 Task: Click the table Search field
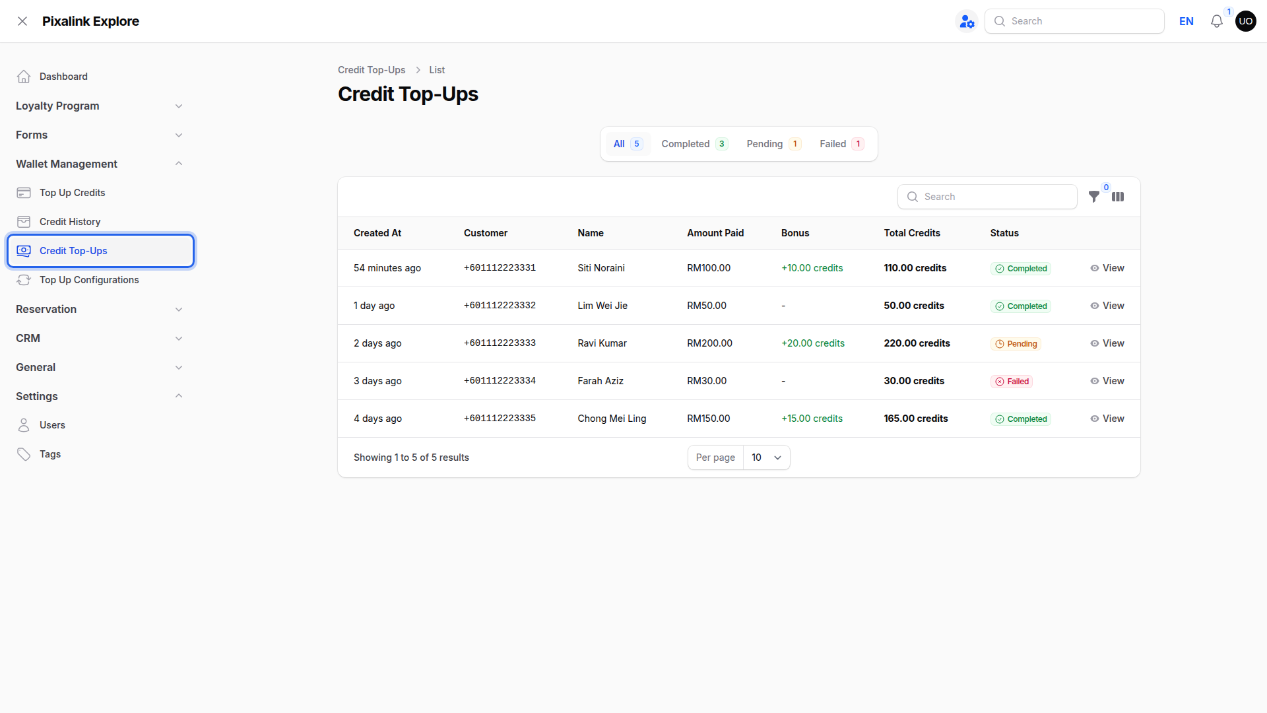[x=987, y=197]
